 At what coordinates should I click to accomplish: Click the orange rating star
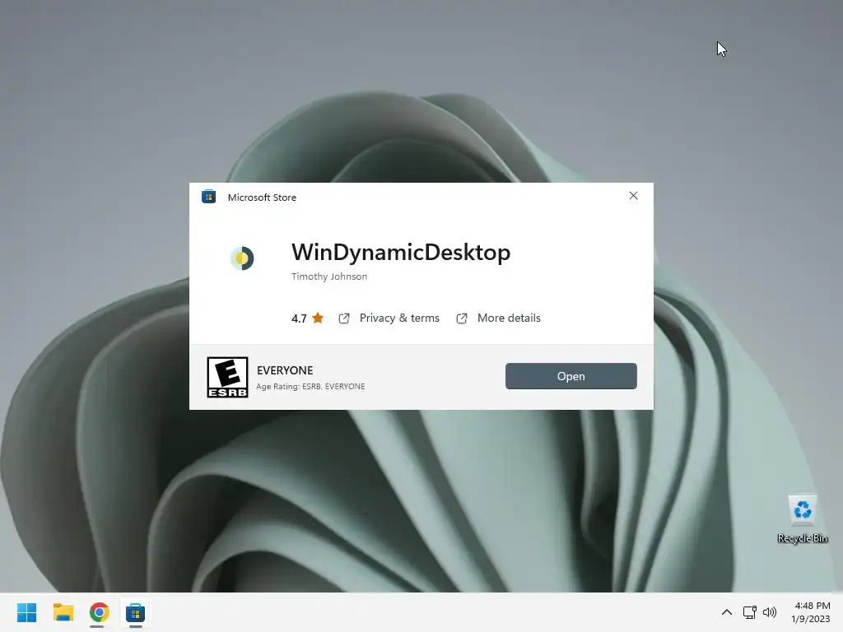[318, 318]
